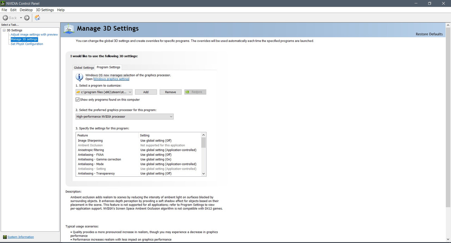The image size is (451, 243).
Task: Open the System Information link
Action: [21, 237]
